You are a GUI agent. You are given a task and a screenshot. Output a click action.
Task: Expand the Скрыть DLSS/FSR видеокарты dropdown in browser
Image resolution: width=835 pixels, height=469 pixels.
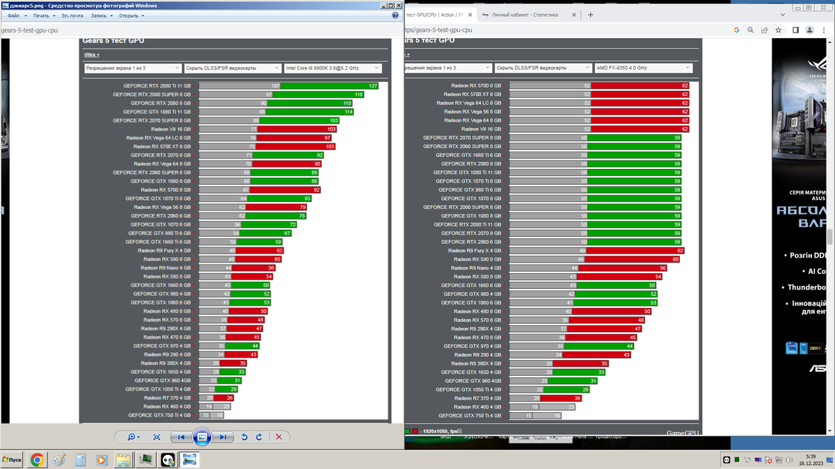click(542, 68)
